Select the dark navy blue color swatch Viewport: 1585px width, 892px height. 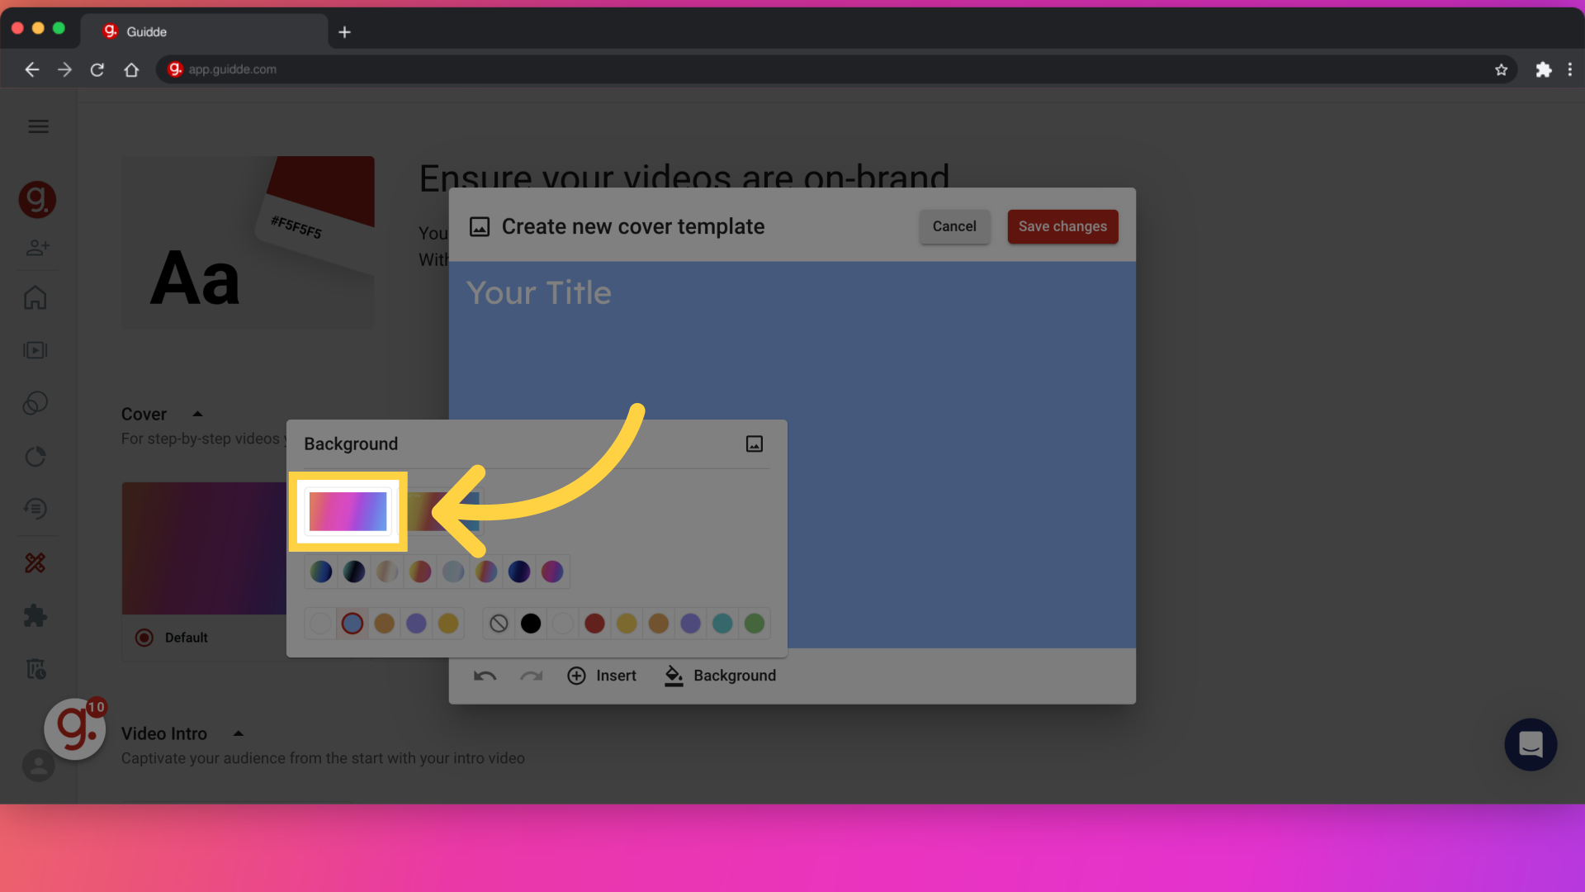[519, 572]
